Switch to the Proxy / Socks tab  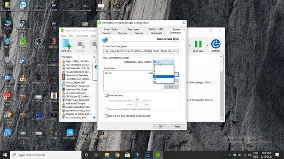coord(110,29)
